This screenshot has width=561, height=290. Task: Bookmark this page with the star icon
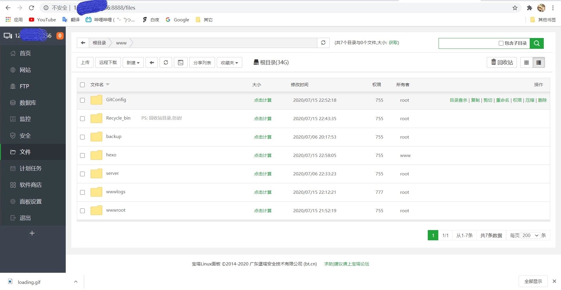(515, 8)
